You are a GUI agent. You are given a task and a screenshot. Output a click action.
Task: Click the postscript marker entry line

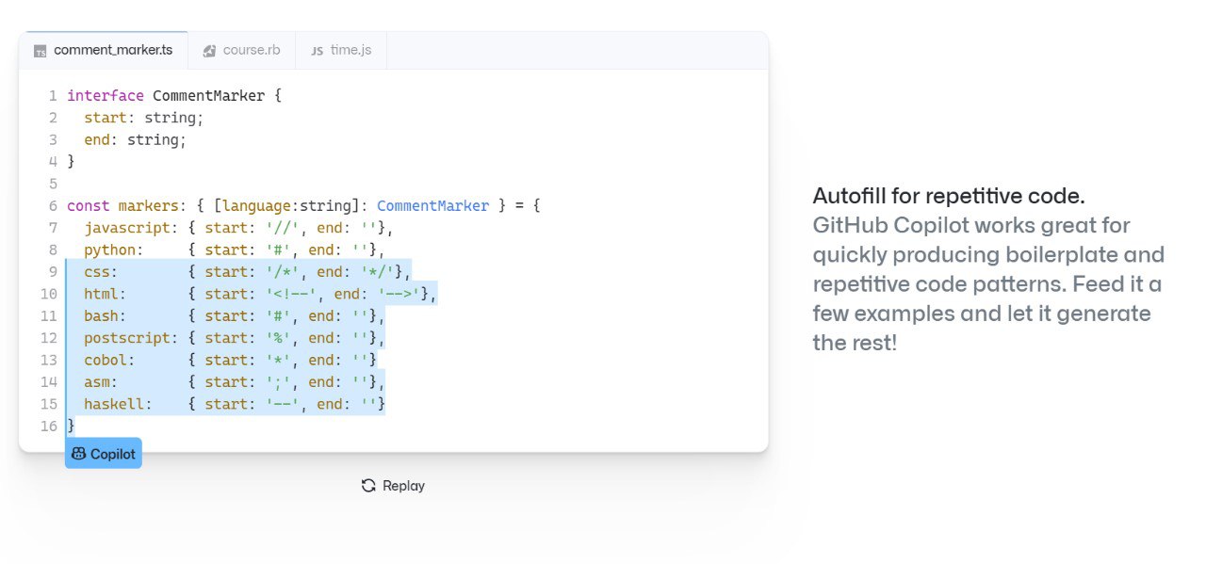point(235,338)
